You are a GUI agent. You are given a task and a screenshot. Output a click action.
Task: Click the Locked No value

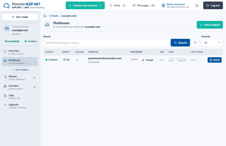pyautogui.click(x=77, y=60)
